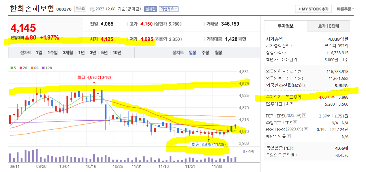Open the 동일업종 PER link
366x172 pixels.
point(280,148)
